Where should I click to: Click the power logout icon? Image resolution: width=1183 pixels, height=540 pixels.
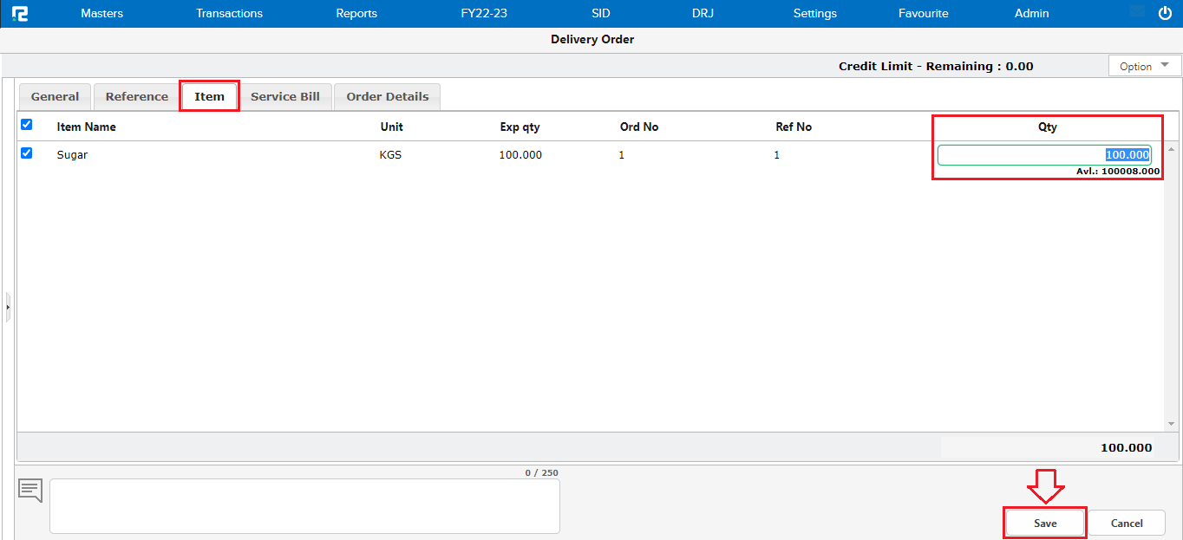1165,13
